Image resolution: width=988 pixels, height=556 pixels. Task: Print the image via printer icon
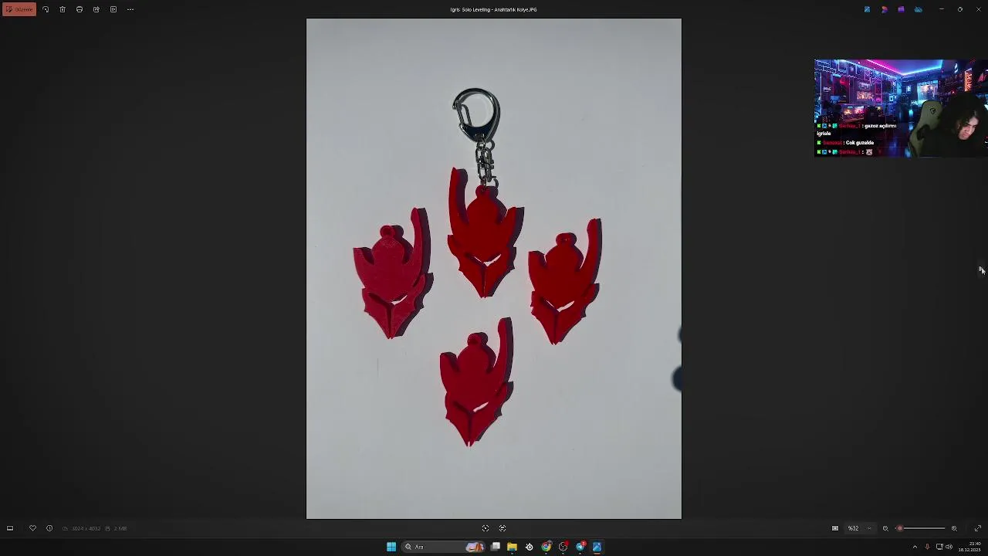pyautogui.click(x=80, y=9)
